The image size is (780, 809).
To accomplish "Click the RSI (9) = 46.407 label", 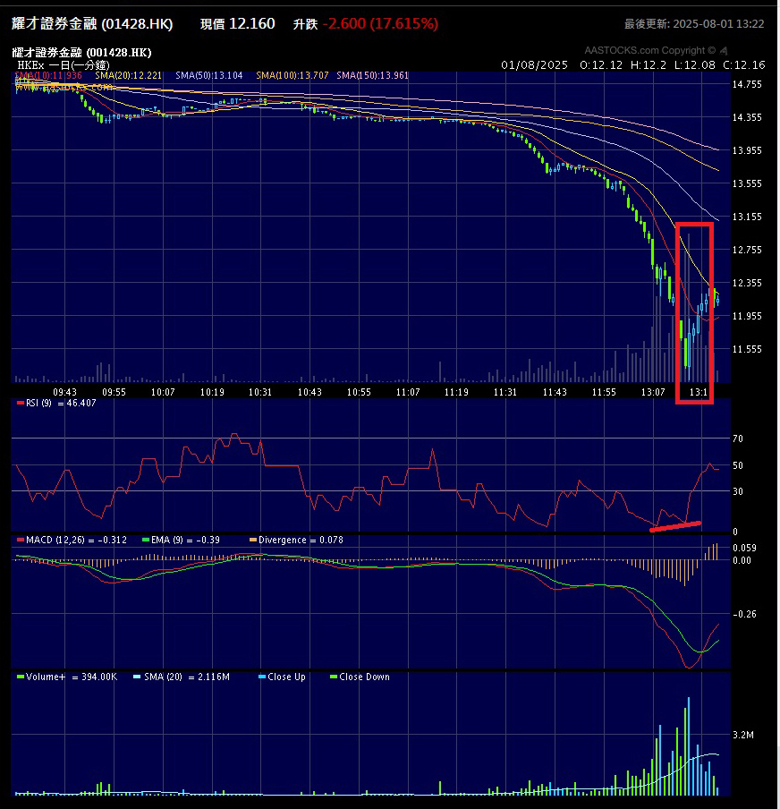I will coord(61,403).
